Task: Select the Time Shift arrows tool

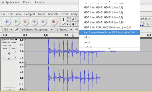Action: [x=68, y=24]
